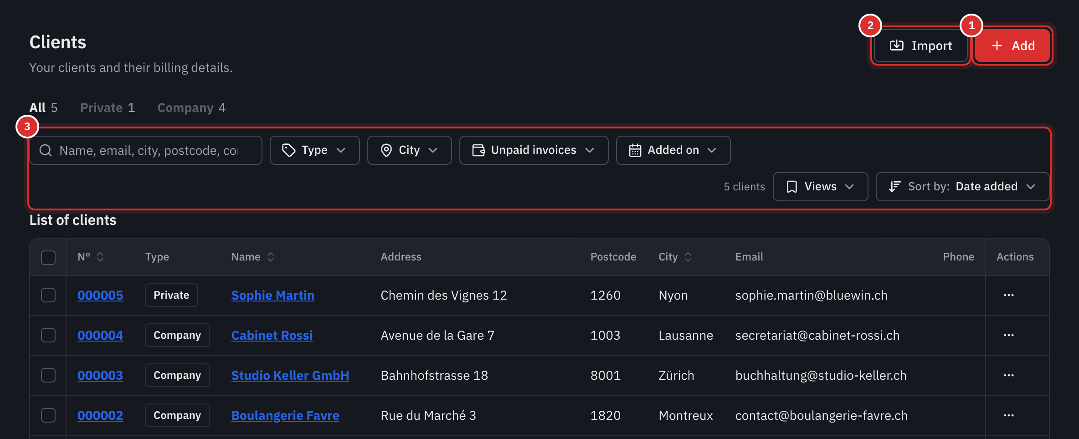The height and width of the screenshot is (439, 1079).
Task: Open the Studio Keller GmbH link
Action: (x=290, y=375)
